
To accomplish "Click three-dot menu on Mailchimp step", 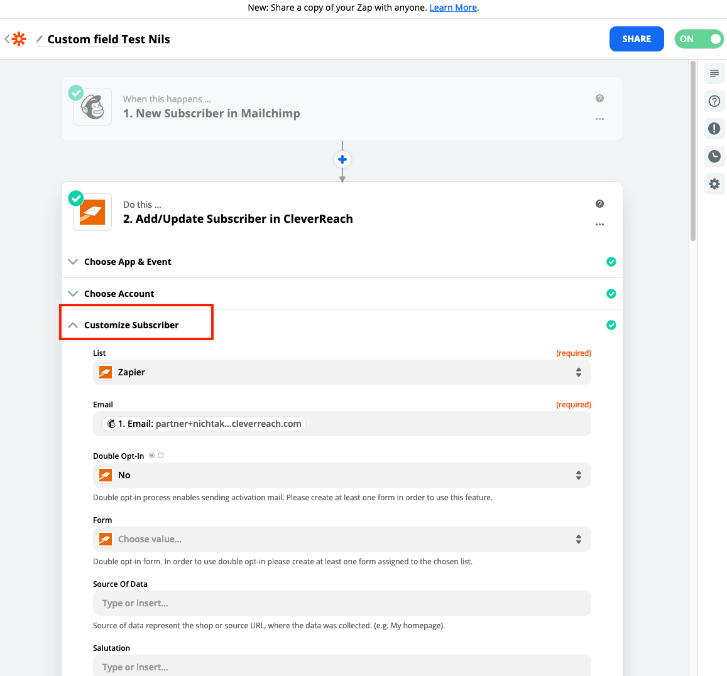I will coord(599,119).
